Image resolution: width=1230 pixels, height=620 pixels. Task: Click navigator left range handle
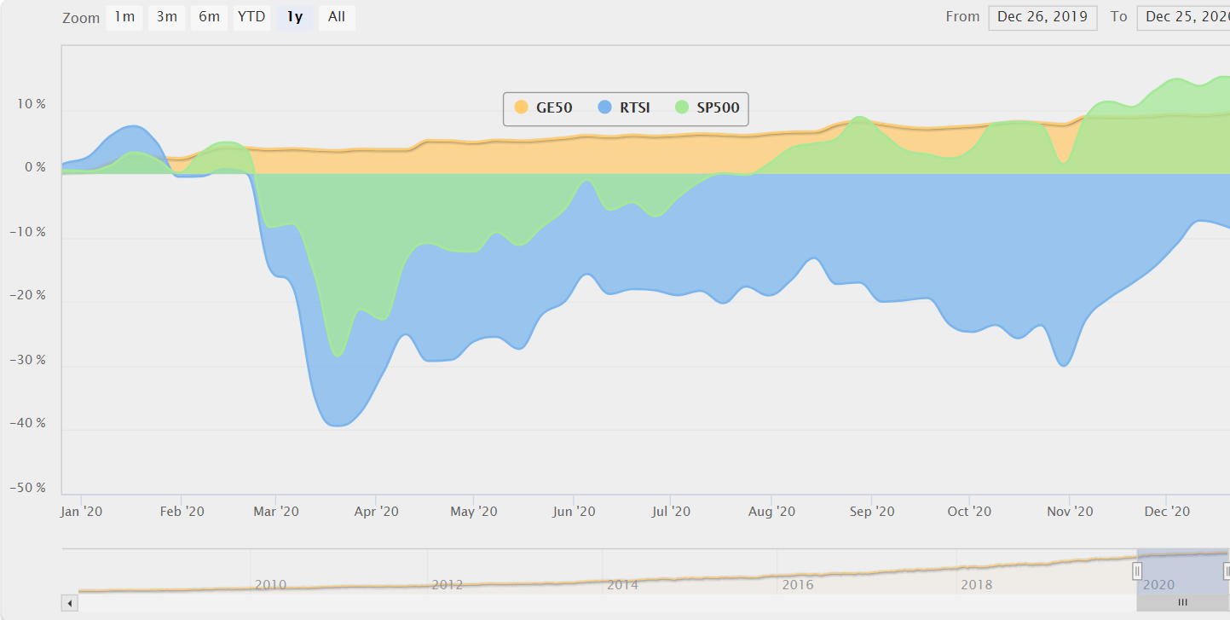coord(1137,571)
